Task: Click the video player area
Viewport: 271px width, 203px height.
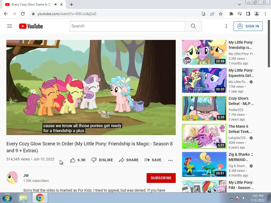Action: [91, 87]
